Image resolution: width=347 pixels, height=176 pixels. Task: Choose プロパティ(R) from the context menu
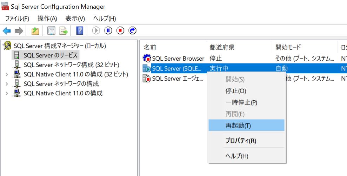247,141
